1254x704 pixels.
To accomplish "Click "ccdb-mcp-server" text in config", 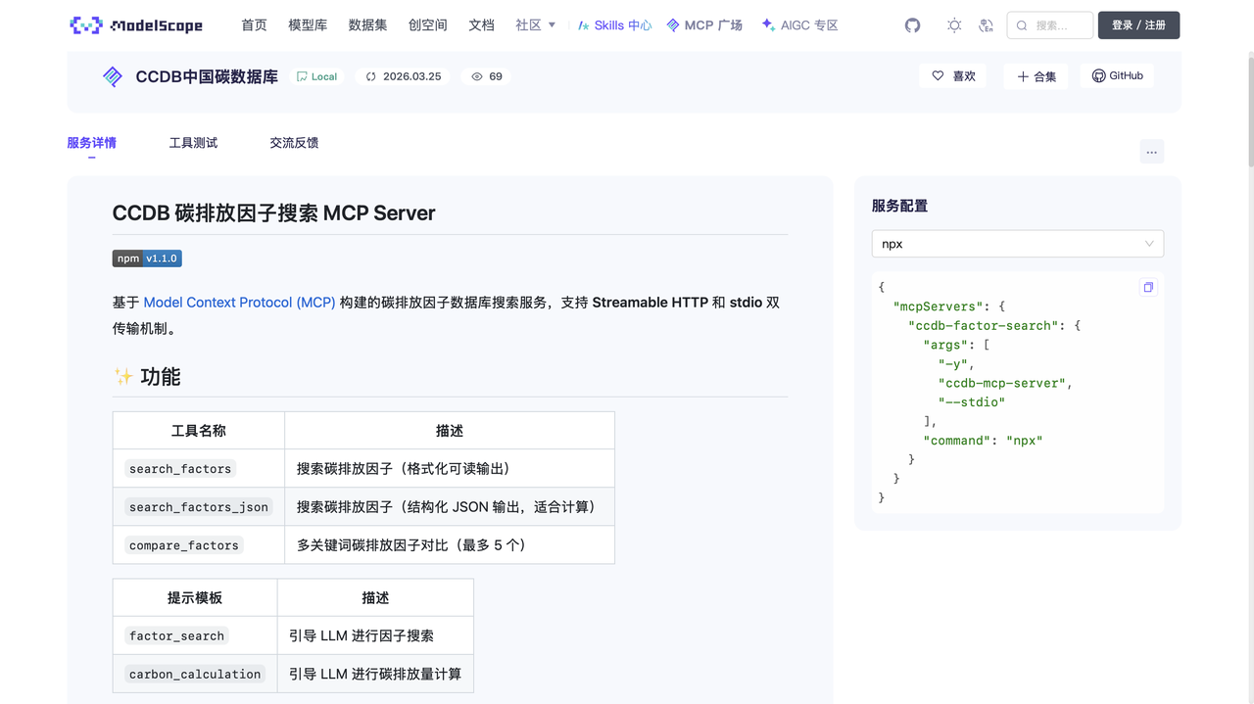I will coord(1005,383).
